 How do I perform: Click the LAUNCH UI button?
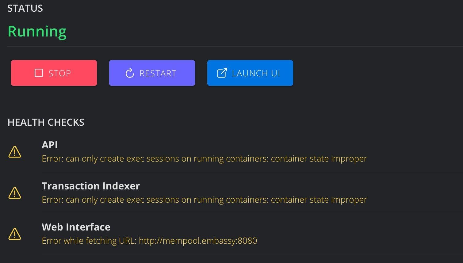250,73
